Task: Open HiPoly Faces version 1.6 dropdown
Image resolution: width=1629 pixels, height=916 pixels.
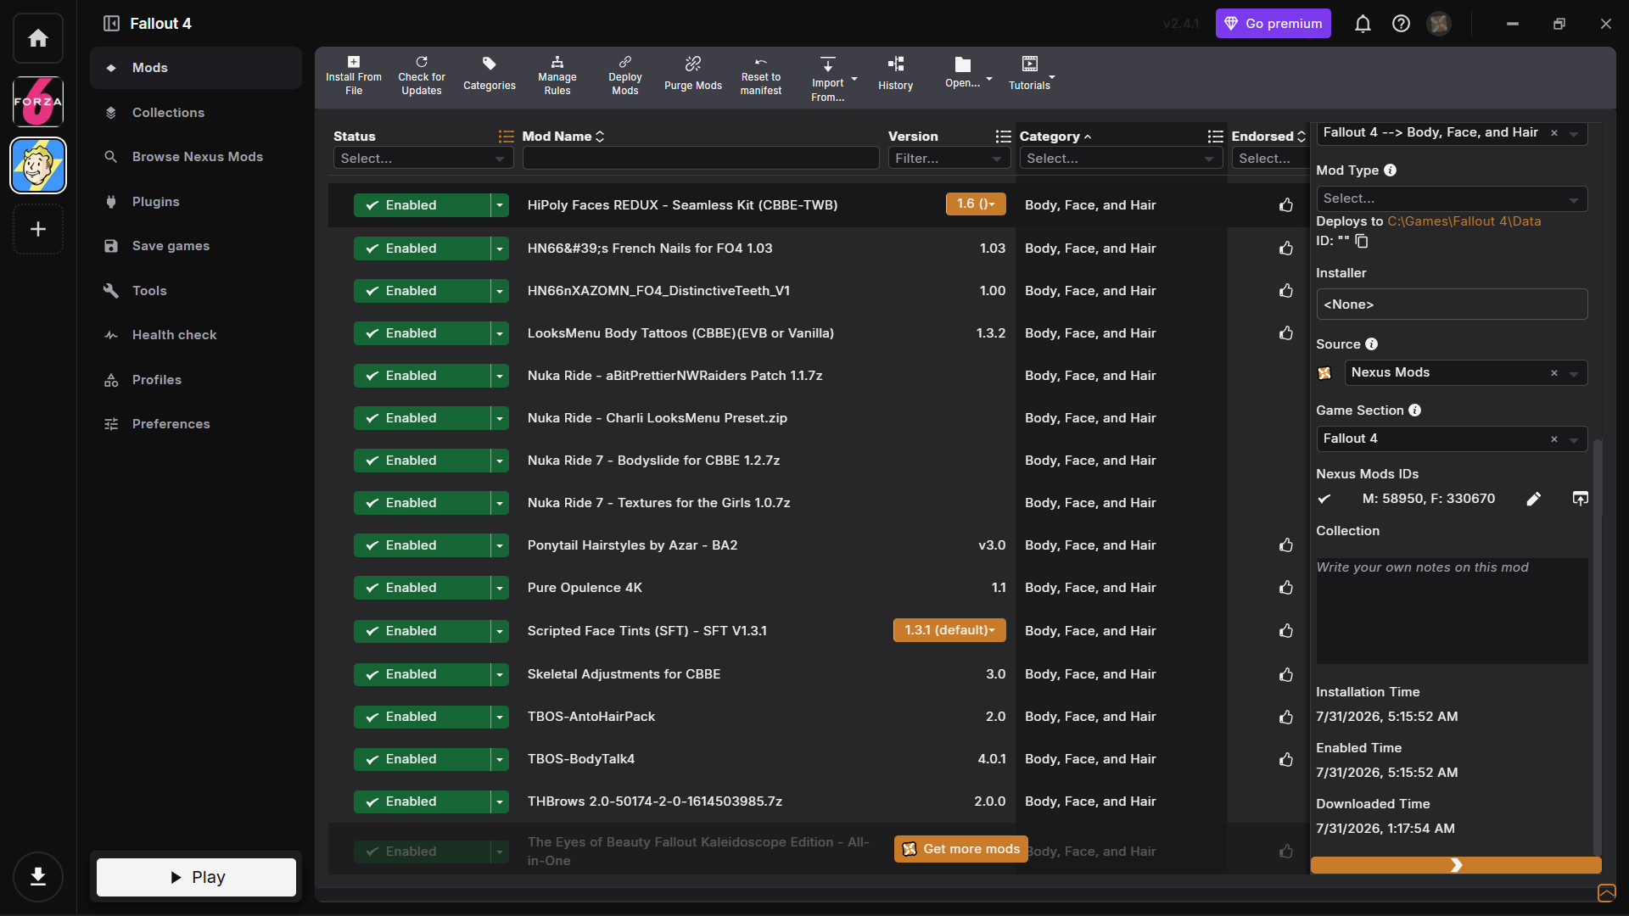Action: (x=976, y=204)
